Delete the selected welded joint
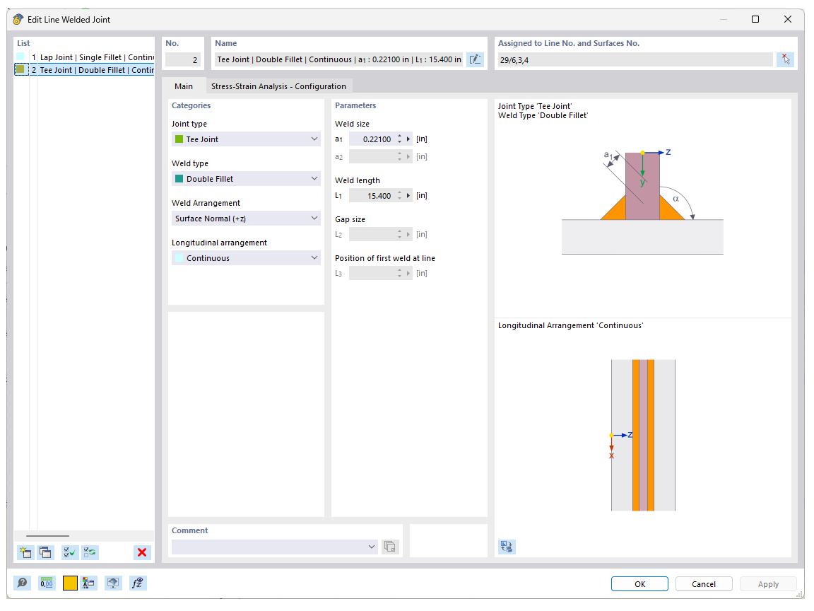 click(x=141, y=552)
